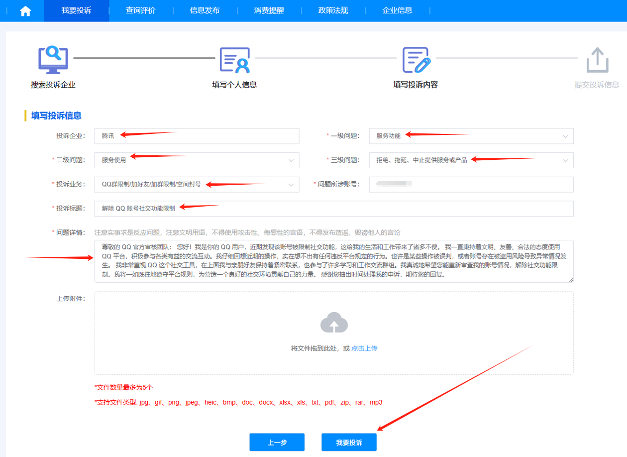Submit via the 我要投诉 button
The image size is (627, 457).
(349, 442)
